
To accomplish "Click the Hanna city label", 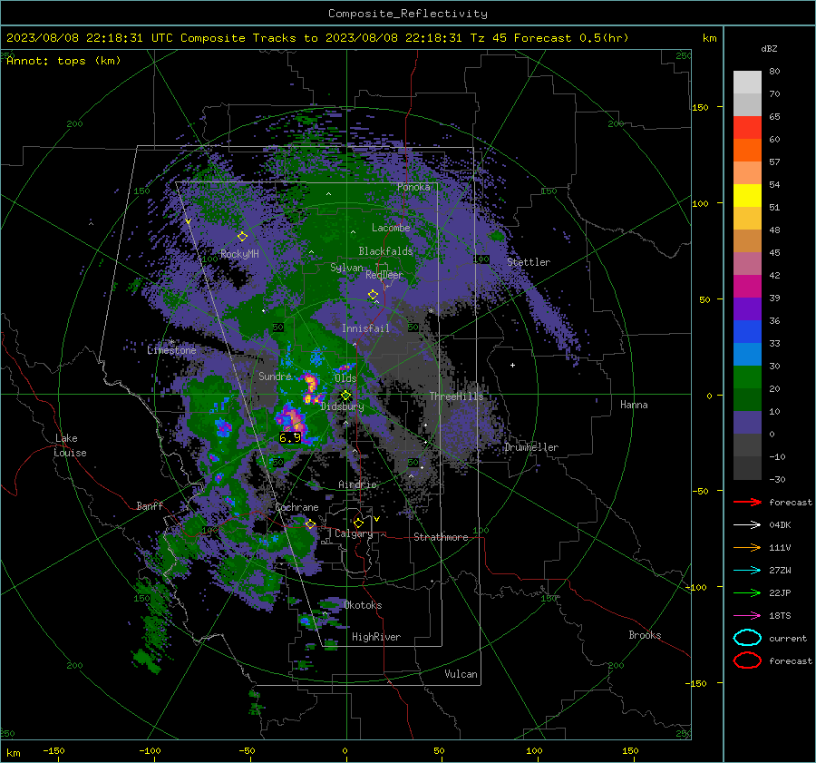I will pos(634,405).
